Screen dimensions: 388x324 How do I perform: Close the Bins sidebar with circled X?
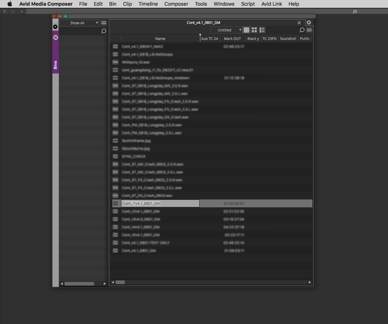point(56,37)
